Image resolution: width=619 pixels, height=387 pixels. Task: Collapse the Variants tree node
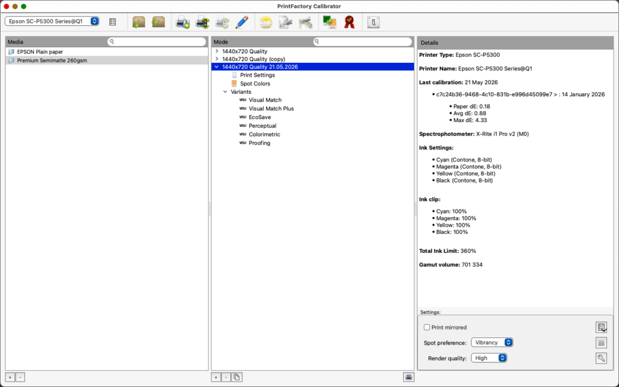pos(225,92)
